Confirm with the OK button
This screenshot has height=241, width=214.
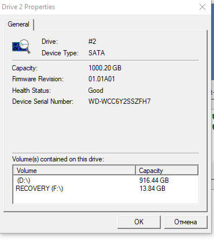pyautogui.click(x=139, y=222)
